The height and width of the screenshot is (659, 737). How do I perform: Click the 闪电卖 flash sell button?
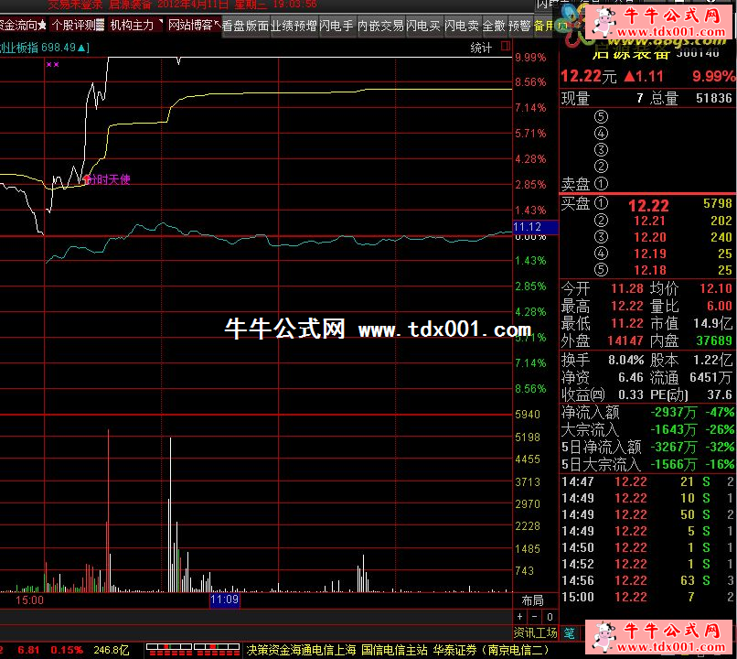point(461,26)
